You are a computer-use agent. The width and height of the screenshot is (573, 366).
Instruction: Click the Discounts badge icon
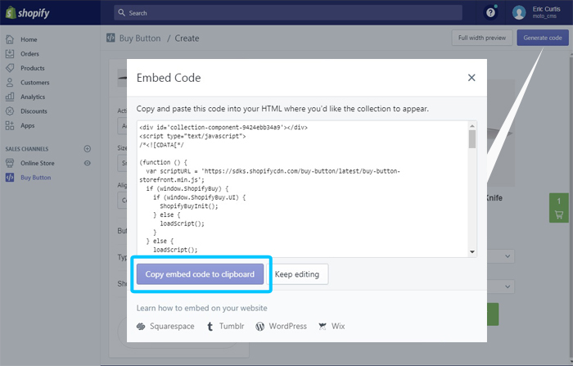(x=10, y=111)
